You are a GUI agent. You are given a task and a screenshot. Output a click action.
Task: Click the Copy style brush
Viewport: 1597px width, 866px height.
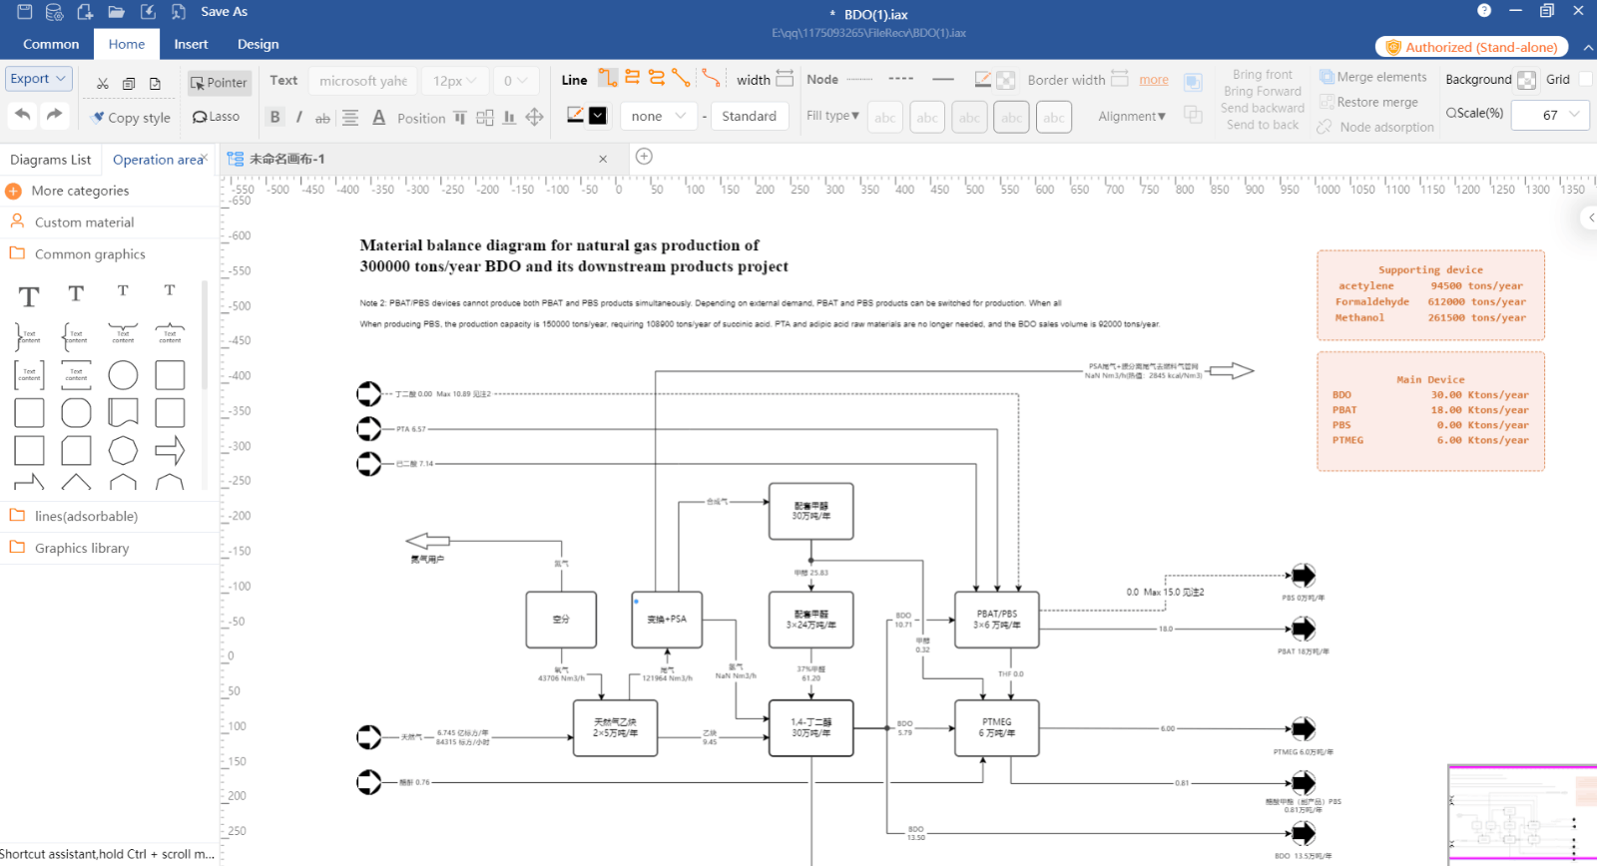click(x=130, y=118)
